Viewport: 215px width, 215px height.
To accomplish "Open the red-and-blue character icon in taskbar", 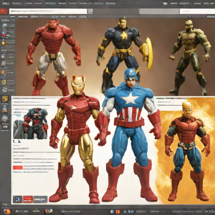I will click(49, 211).
